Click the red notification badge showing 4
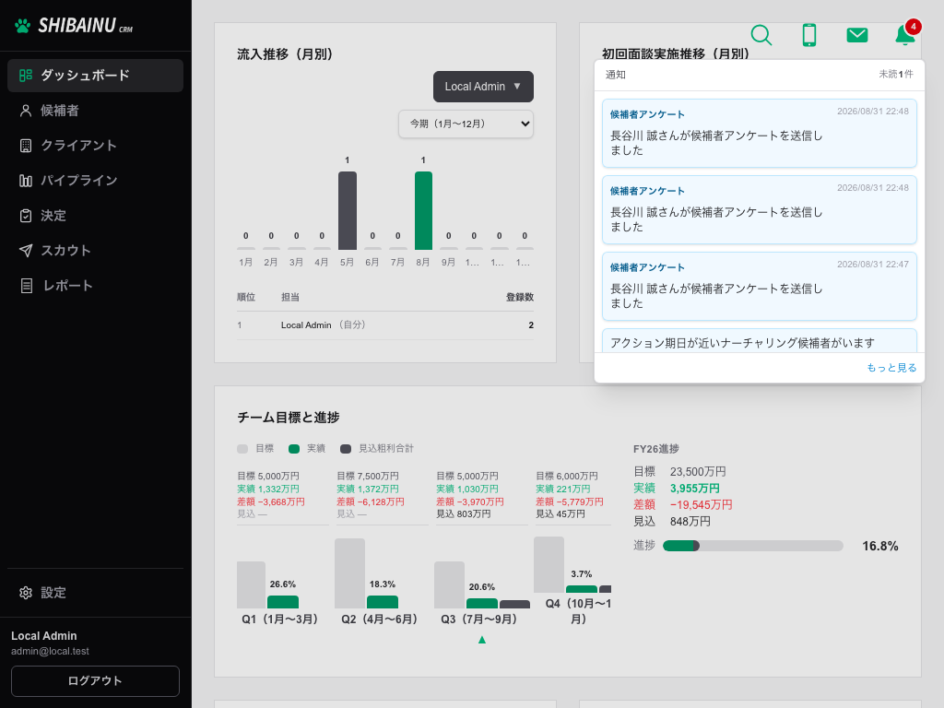The height and width of the screenshot is (708, 944). coord(914,27)
